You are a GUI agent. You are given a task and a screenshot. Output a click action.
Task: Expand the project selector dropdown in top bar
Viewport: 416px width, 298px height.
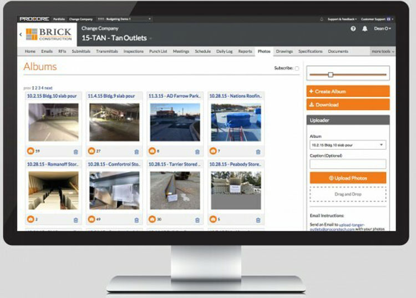pos(124,19)
